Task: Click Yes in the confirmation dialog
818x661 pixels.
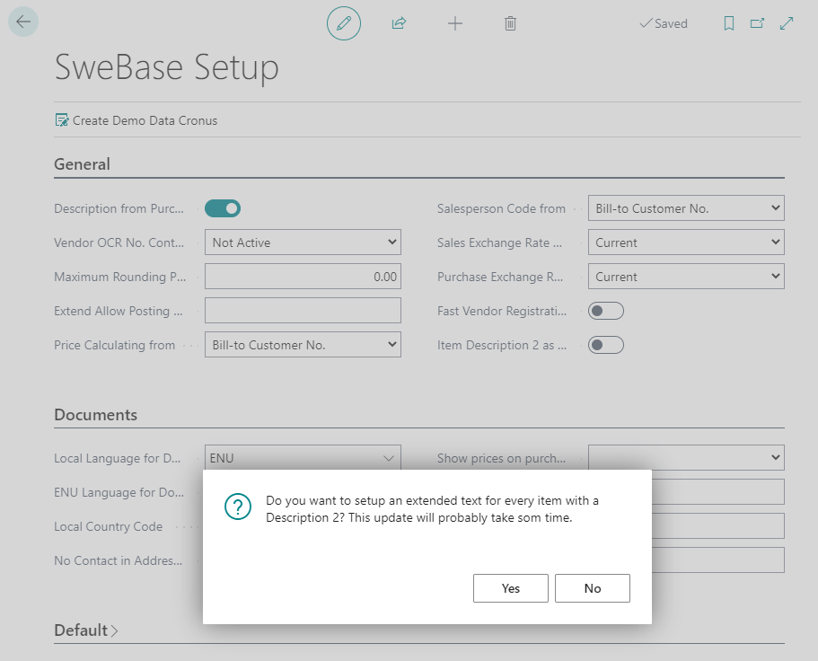Action: coord(511,588)
